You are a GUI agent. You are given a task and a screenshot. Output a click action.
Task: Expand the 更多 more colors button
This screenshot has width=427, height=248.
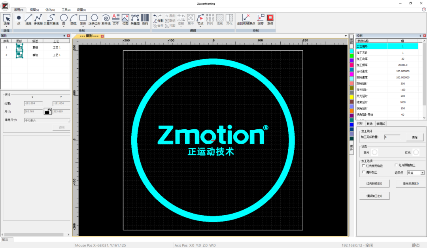[x=351, y=147]
